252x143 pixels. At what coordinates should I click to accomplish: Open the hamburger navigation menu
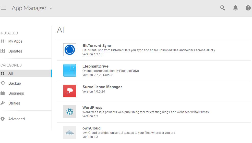tap(3, 8)
